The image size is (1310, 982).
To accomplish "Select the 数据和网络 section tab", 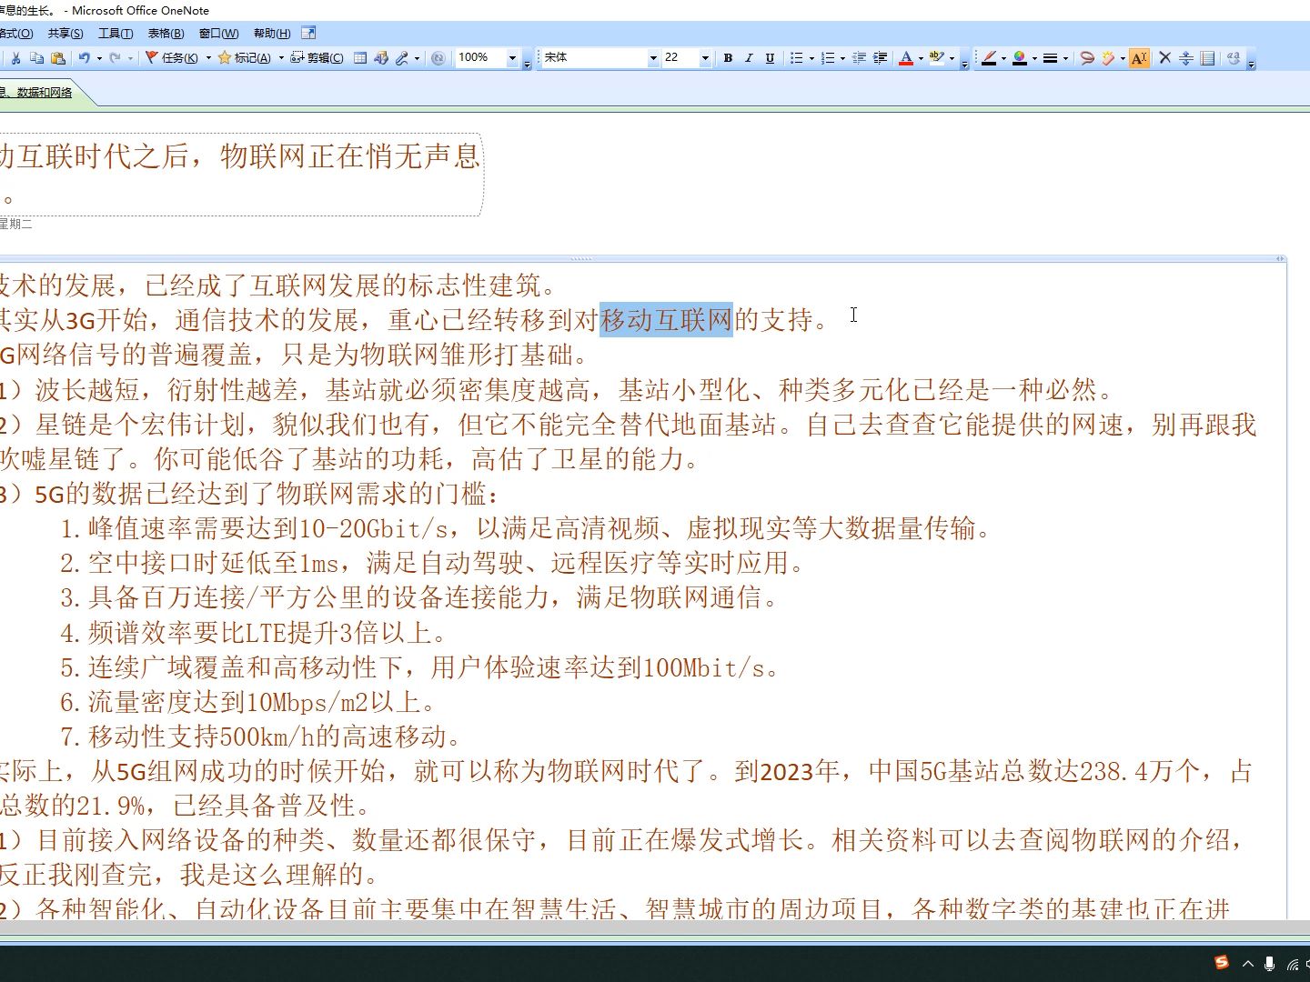I will (x=44, y=93).
